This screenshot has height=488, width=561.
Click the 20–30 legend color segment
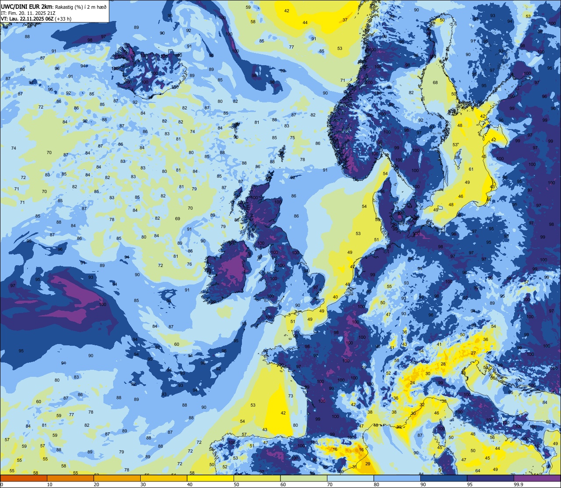[x=117, y=478]
